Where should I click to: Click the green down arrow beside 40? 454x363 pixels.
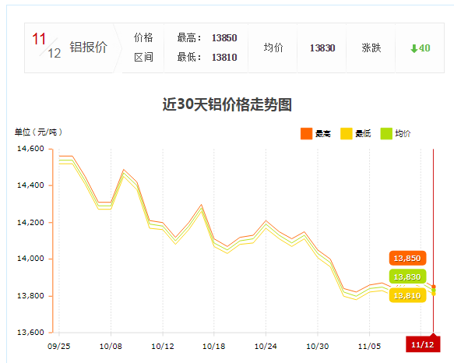414,48
